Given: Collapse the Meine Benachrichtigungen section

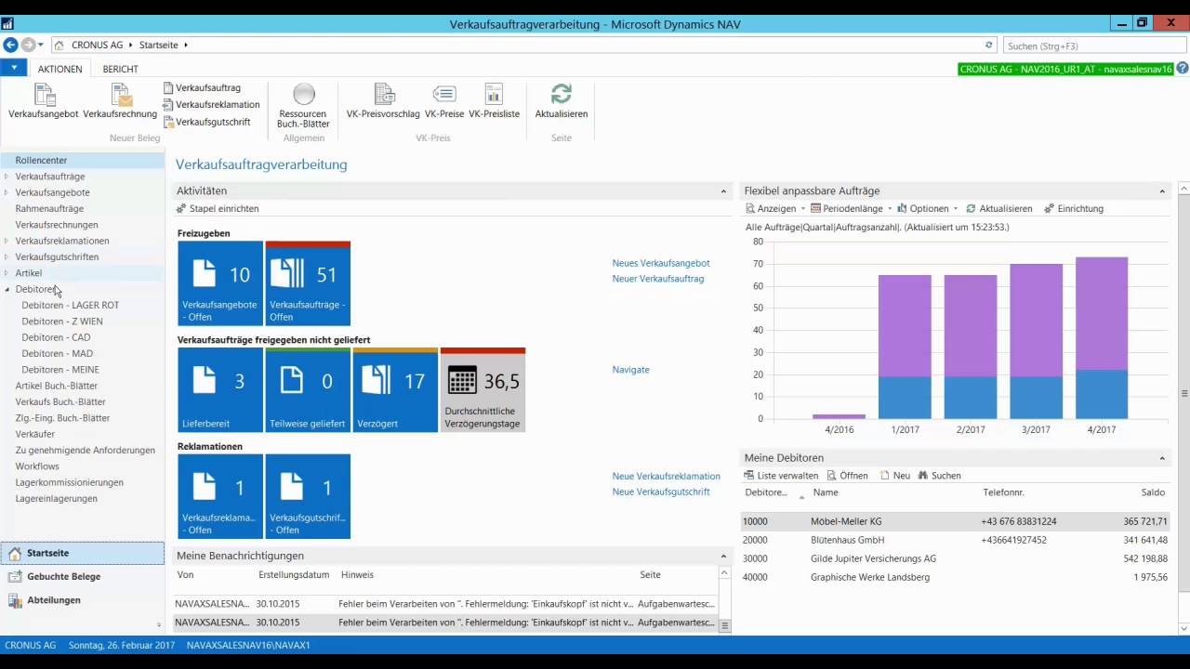Looking at the screenshot, I should [x=723, y=557].
